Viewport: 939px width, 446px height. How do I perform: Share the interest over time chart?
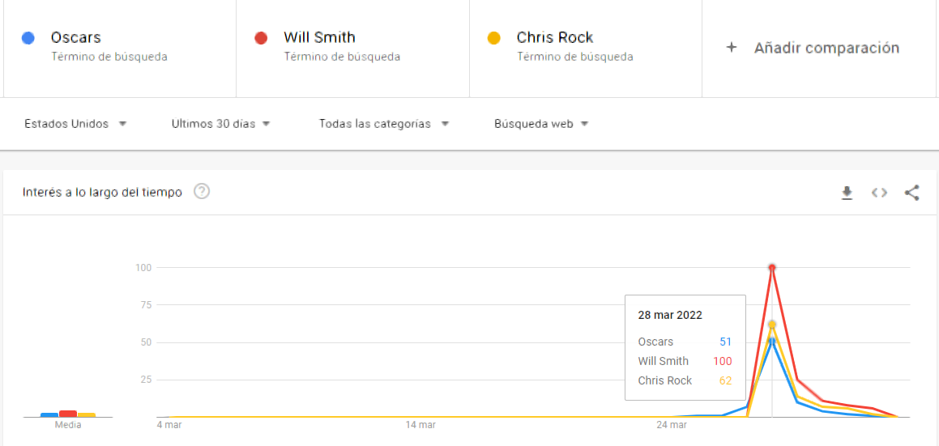pos(911,193)
